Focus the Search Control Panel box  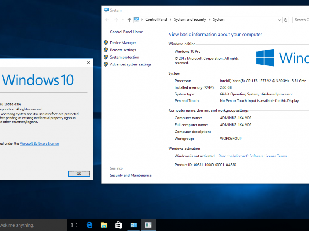coord(301,20)
